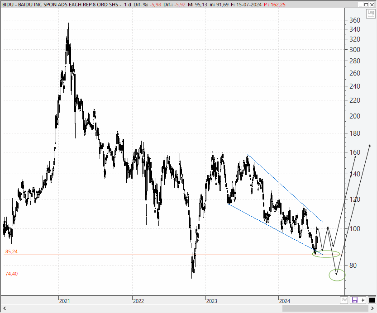Click the m: 91,69 low value
Screen dimensions: 377x313
(x=219, y=5)
